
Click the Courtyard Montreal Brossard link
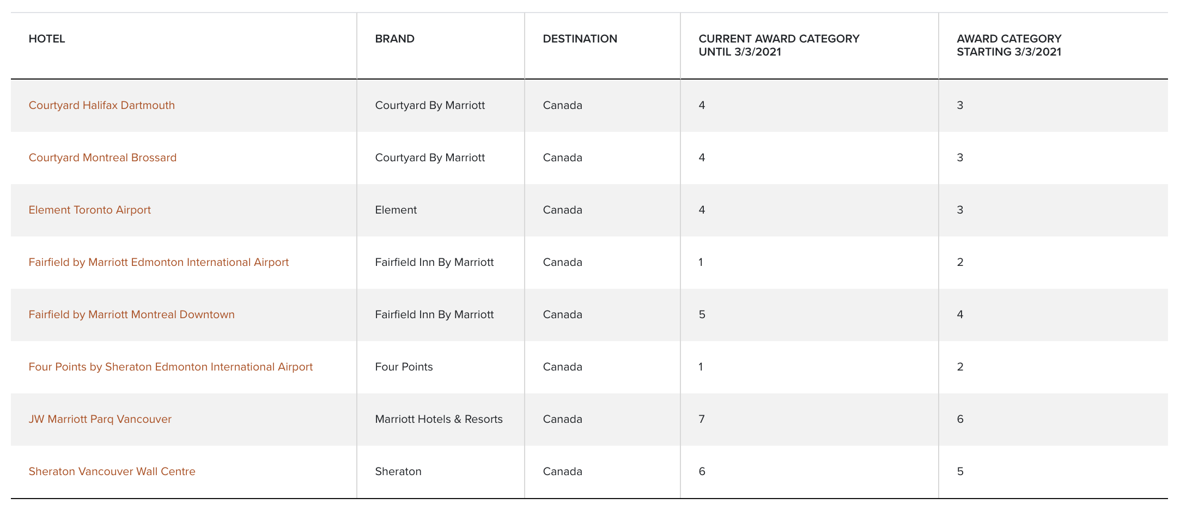click(x=102, y=157)
